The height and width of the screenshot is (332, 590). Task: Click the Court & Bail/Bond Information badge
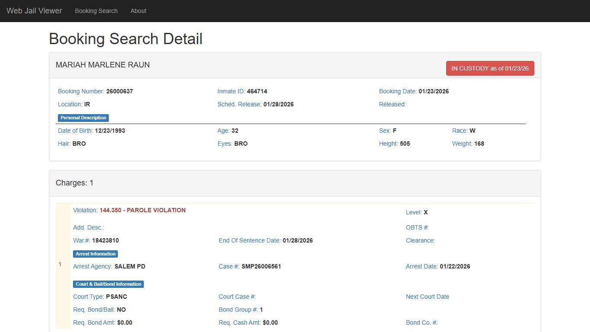pyautogui.click(x=108, y=284)
